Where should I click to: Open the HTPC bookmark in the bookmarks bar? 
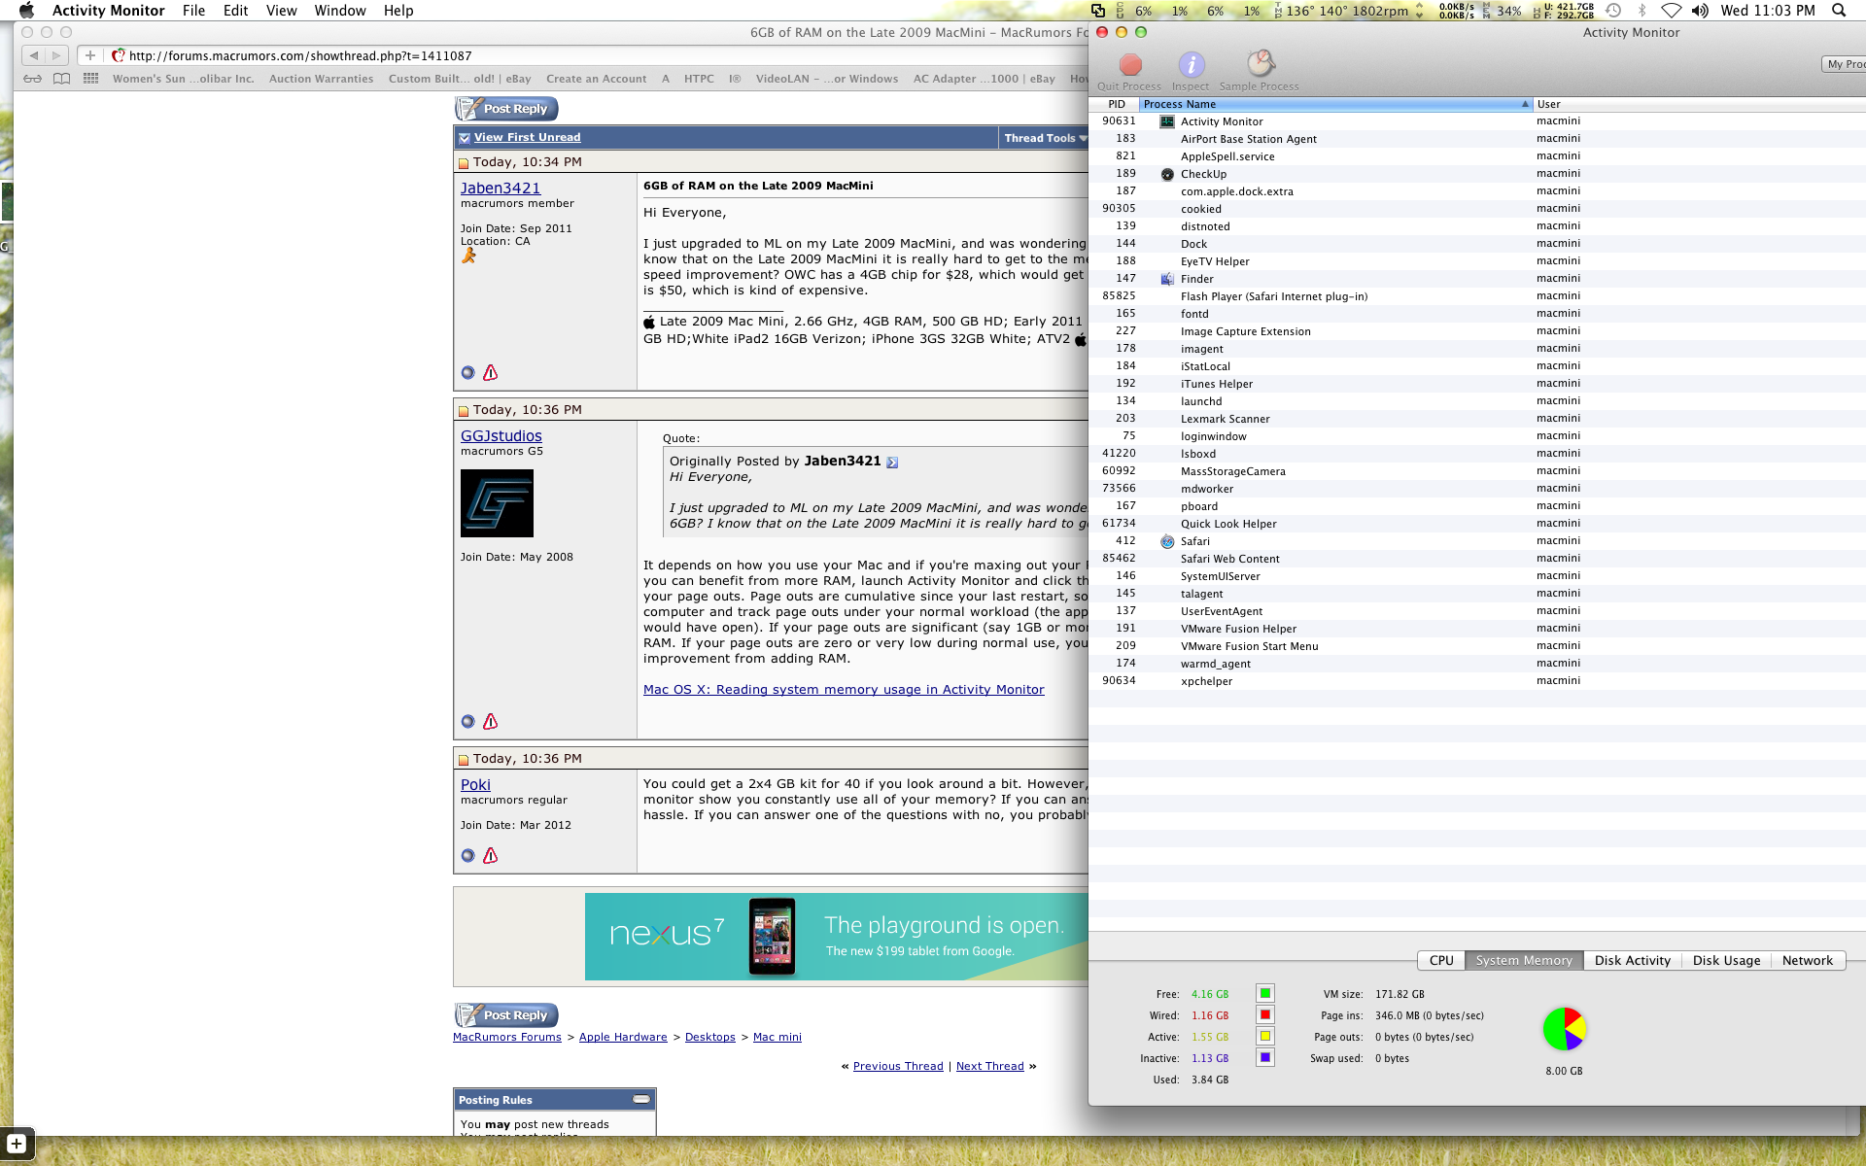(x=699, y=79)
